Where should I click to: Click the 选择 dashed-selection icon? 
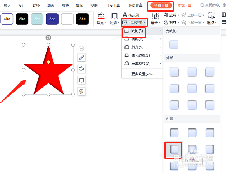coord(211,16)
